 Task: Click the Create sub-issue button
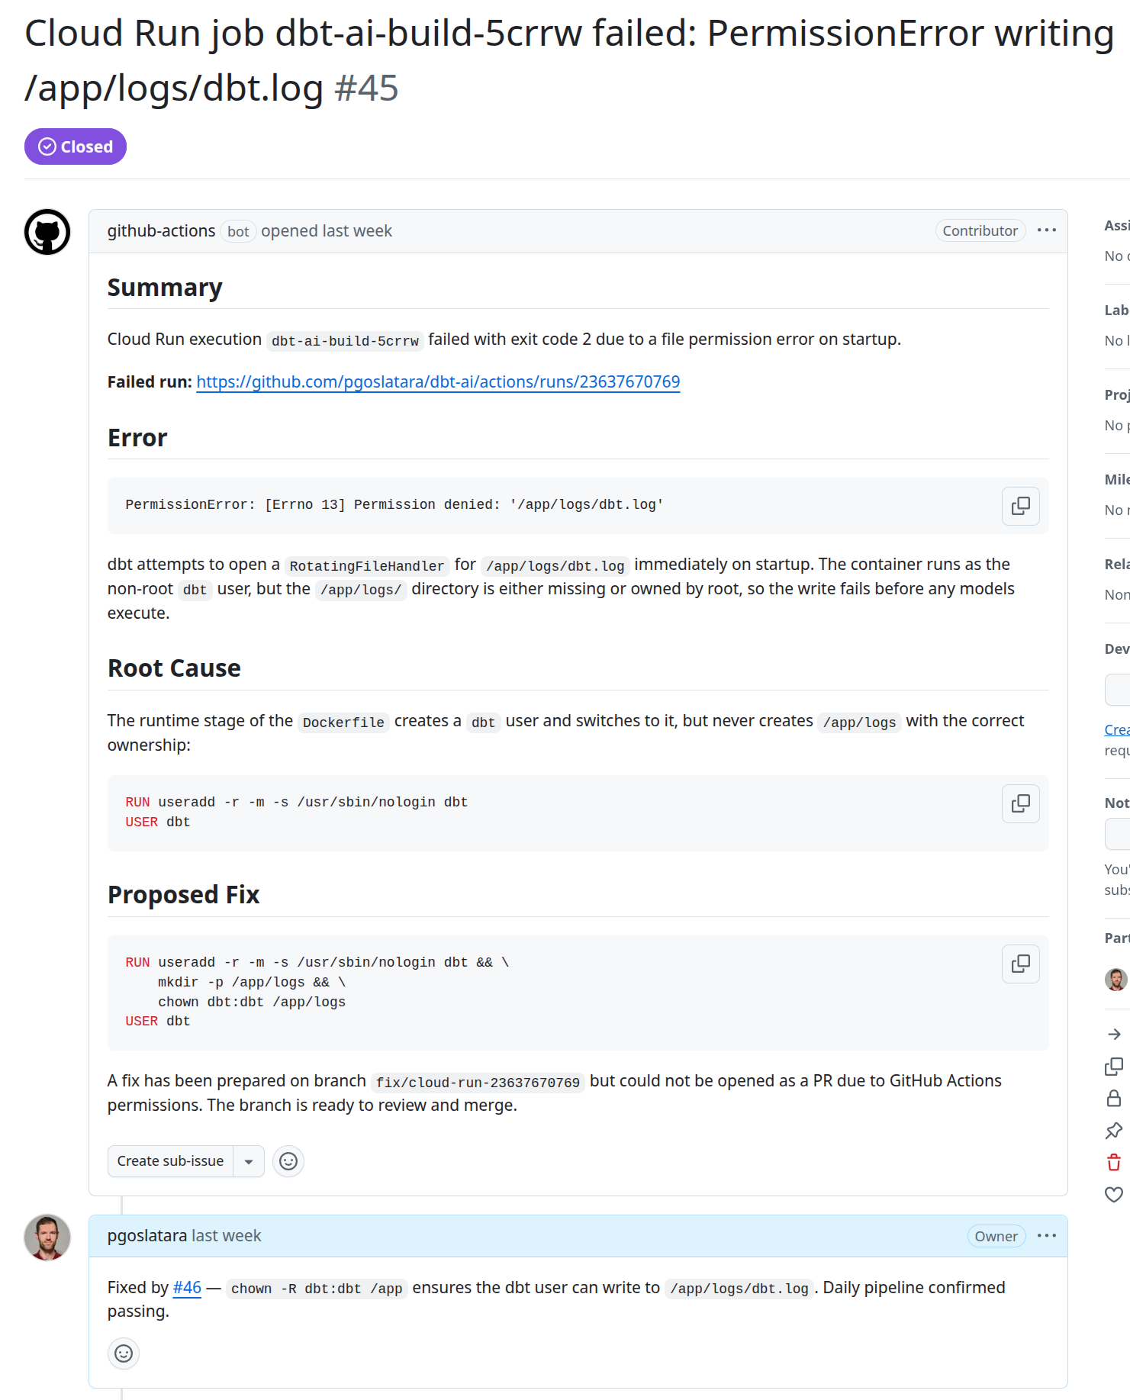coord(170,1161)
